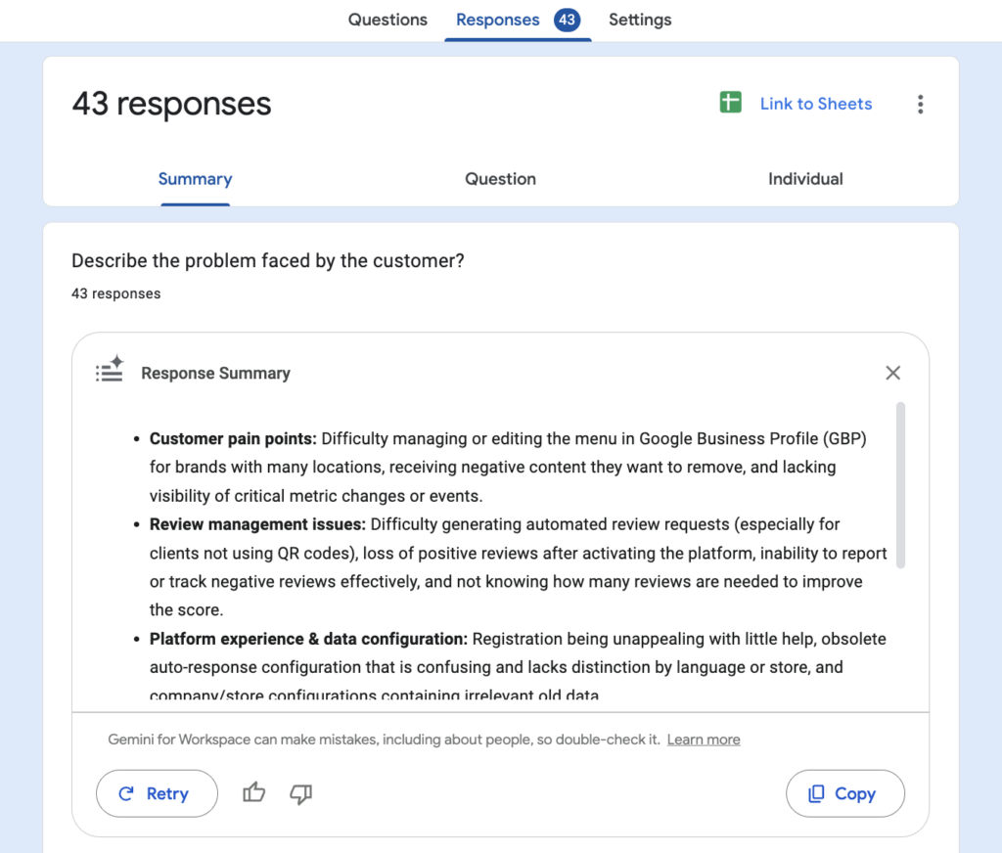This screenshot has height=853, width=1002.
Task: Click the "Customer pain points" bullet heading
Action: pos(233,439)
